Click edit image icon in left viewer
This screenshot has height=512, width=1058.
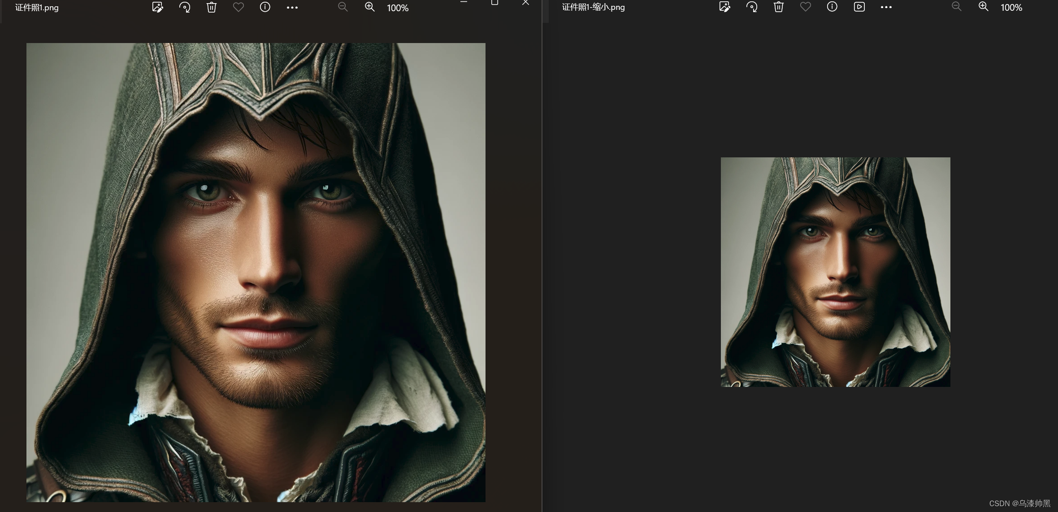coord(157,7)
